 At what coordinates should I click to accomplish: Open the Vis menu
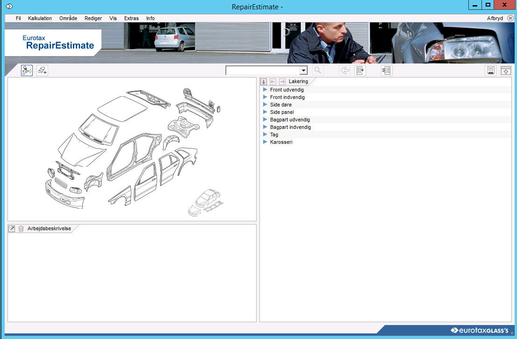click(x=113, y=19)
